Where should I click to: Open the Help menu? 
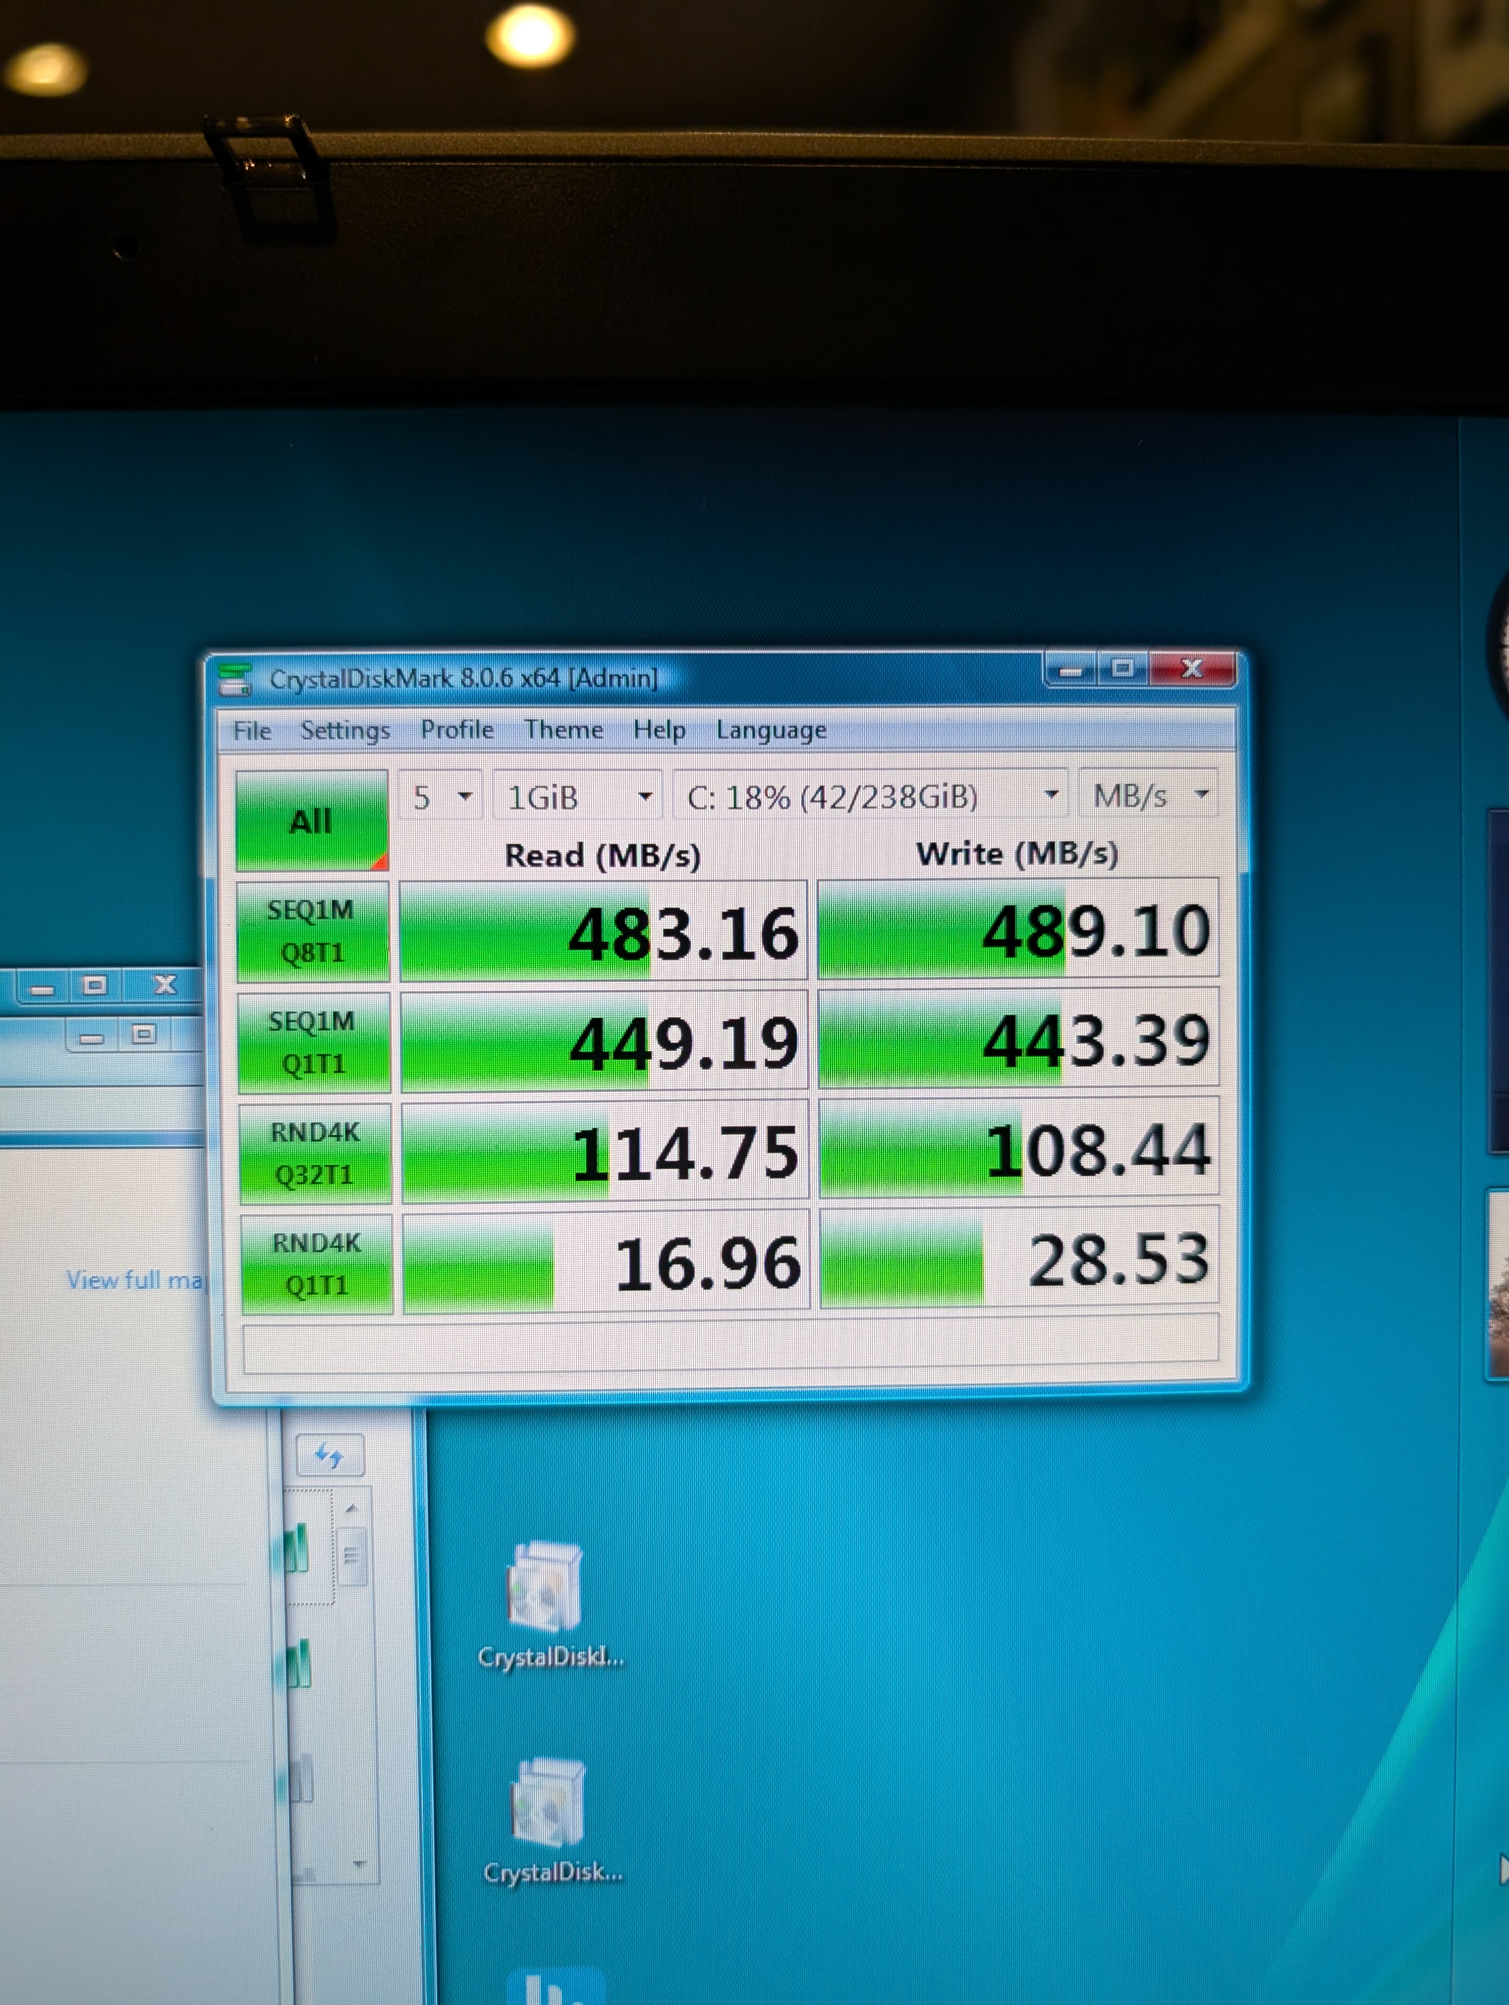point(659,730)
